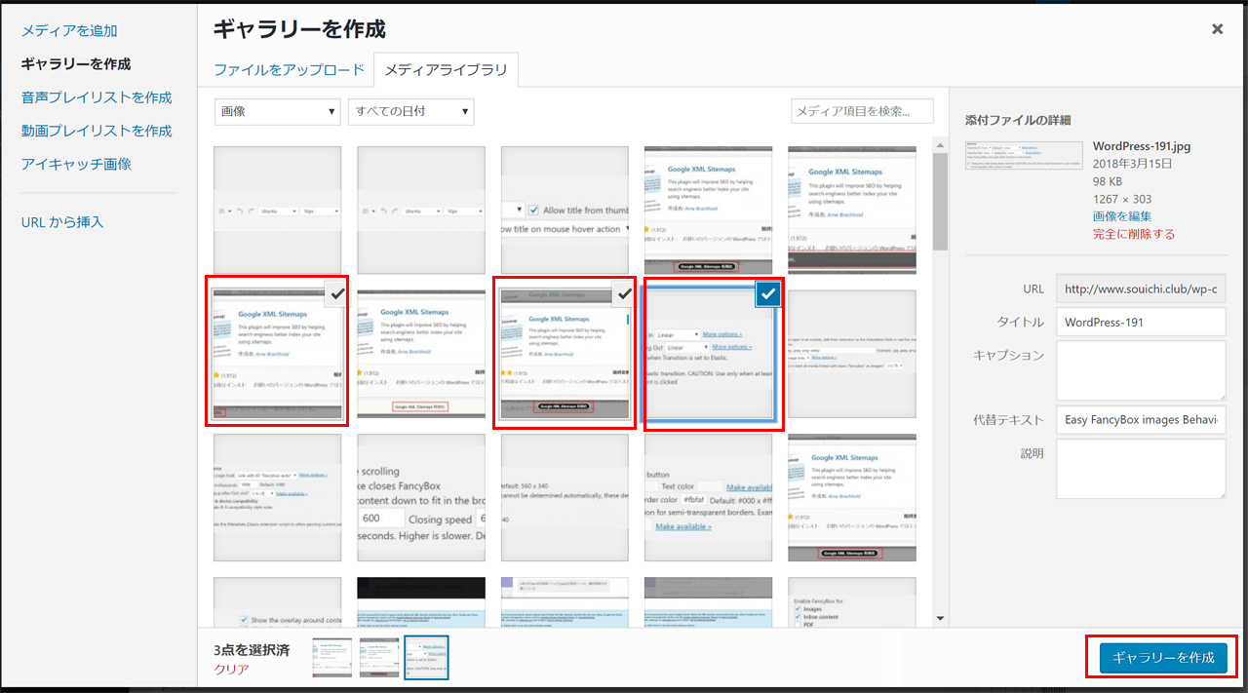Click the 2018年3月15日 date text
This screenshot has height=693, width=1248.
coord(1133,164)
